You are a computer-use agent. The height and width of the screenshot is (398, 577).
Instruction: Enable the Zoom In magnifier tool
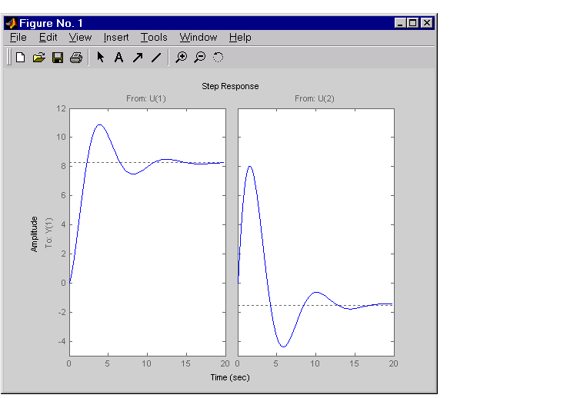[x=182, y=57]
